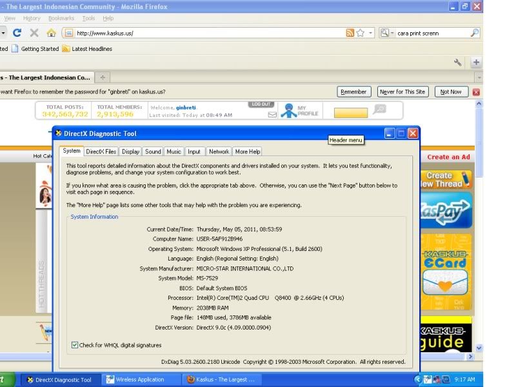Toggle Check for WHQL digital signatures
The width and height of the screenshot is (516, 387).
[75, 345]
